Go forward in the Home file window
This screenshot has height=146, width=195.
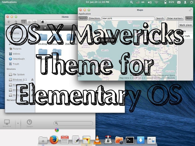pos(16,22)
